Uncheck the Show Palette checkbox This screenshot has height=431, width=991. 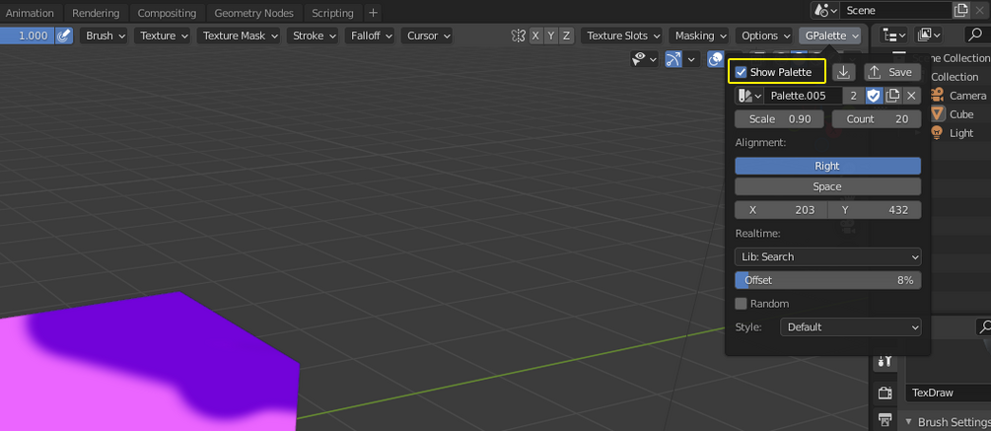point(742,72)
